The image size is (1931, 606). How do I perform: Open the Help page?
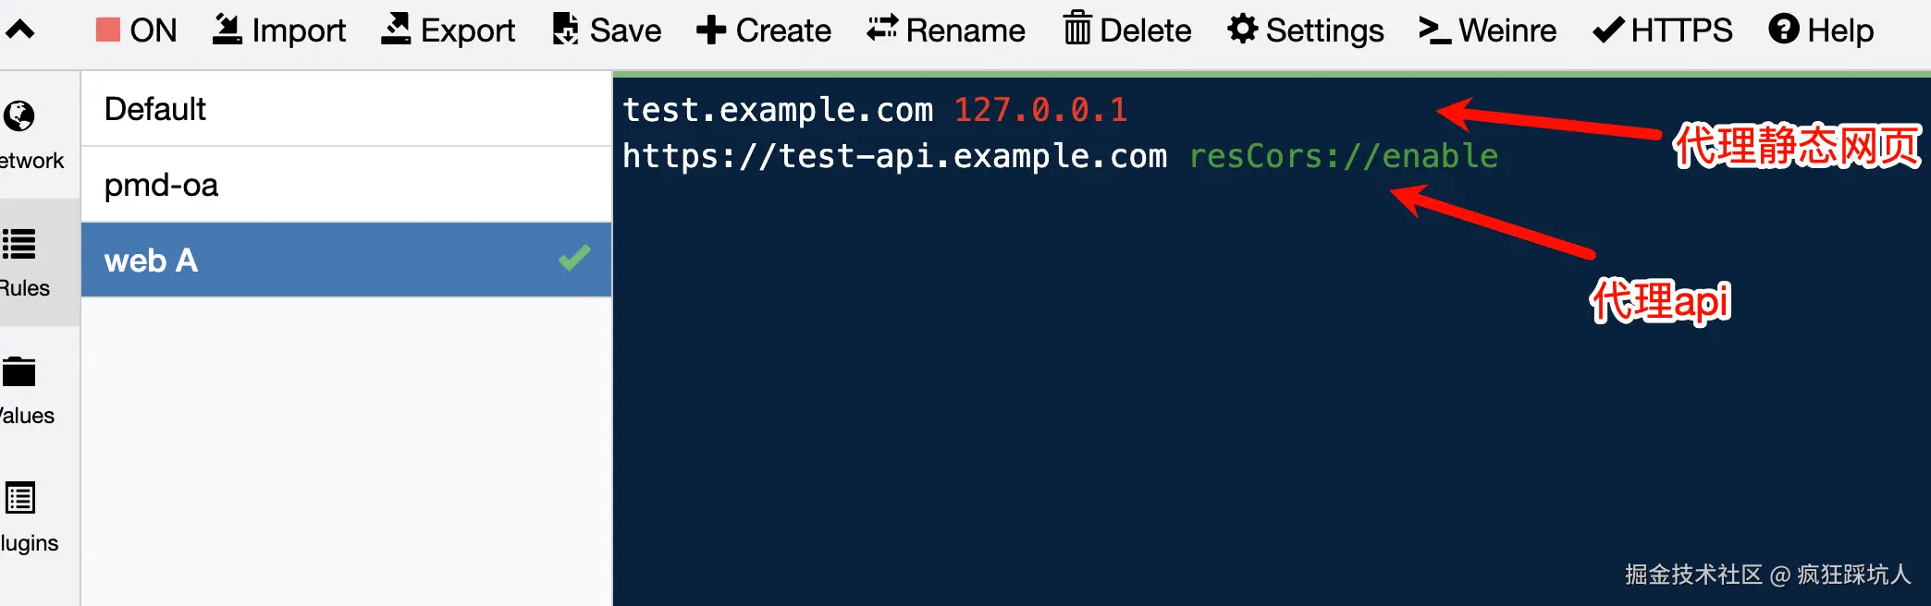(1821, 30)
